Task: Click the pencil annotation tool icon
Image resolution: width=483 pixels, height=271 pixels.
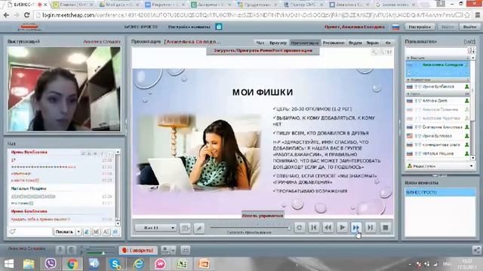Action: coord(199,228)
